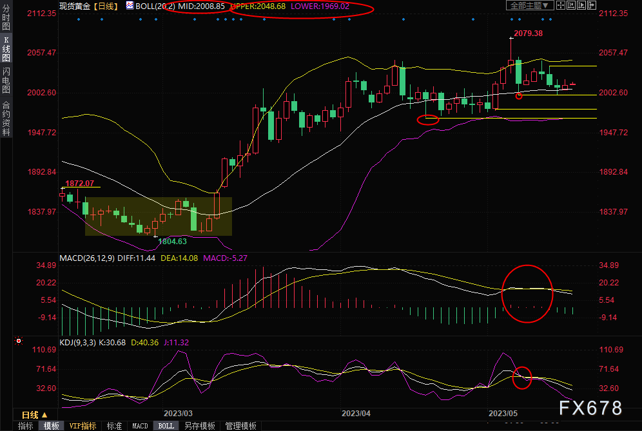
Task: Click the first layout icon after 全部主题
Action: 562,6
